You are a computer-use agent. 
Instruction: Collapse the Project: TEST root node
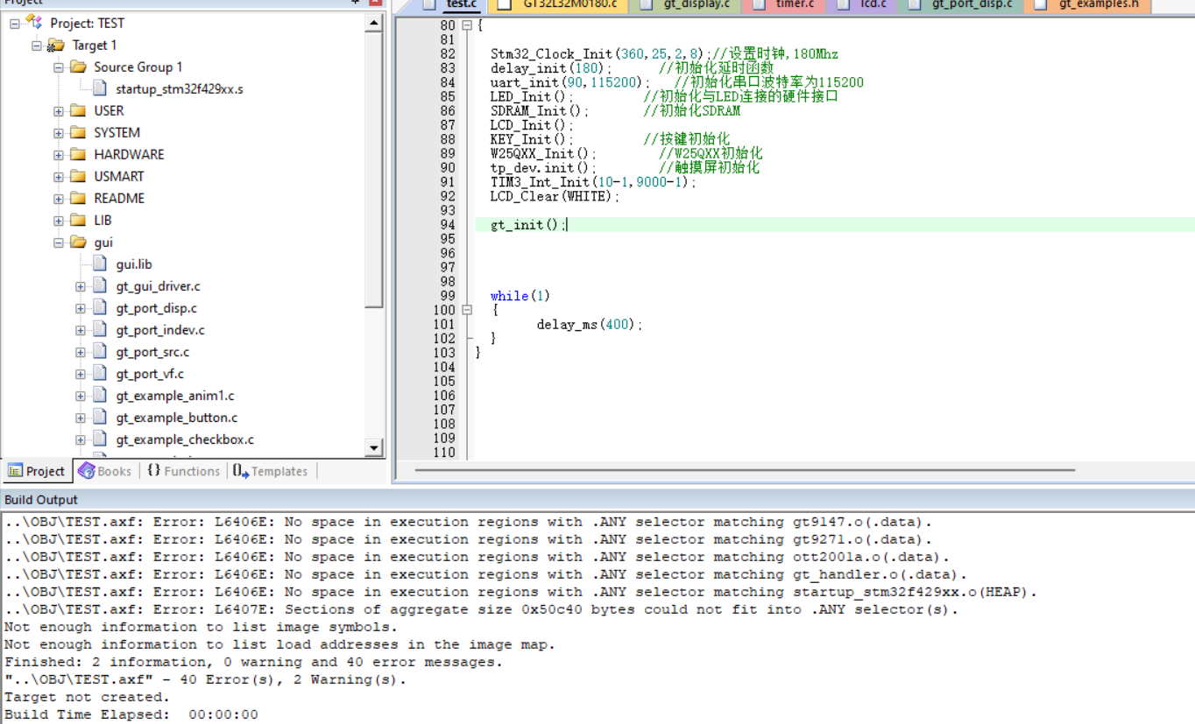pos(15,24)
